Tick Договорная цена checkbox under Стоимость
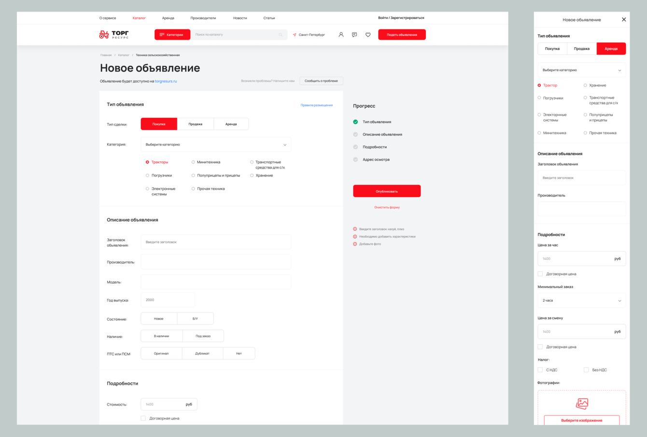Image resolution: width=647 pixels, height=437 pixels. (x=143, y=418)
